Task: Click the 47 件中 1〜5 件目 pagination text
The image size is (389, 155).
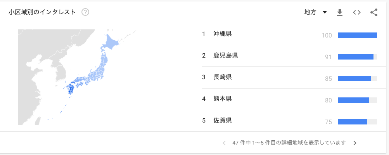Action: pyautogui.click(x=289, y=143)
